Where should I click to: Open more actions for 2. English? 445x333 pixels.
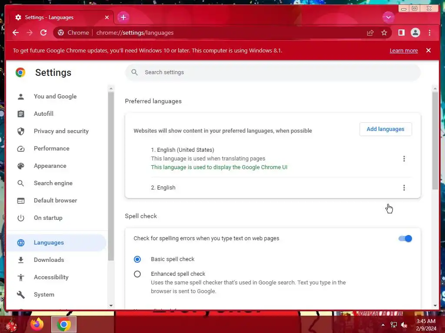(404, 187)
